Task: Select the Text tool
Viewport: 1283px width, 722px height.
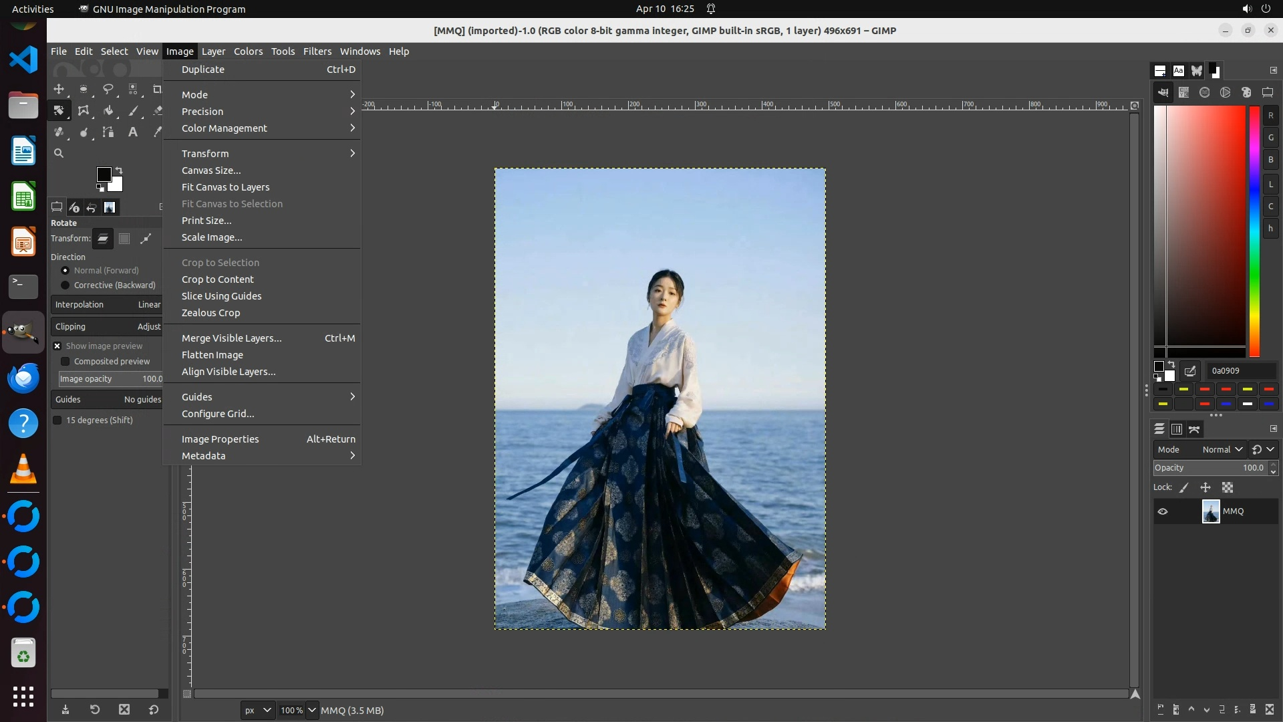Action: pos(133,132)
